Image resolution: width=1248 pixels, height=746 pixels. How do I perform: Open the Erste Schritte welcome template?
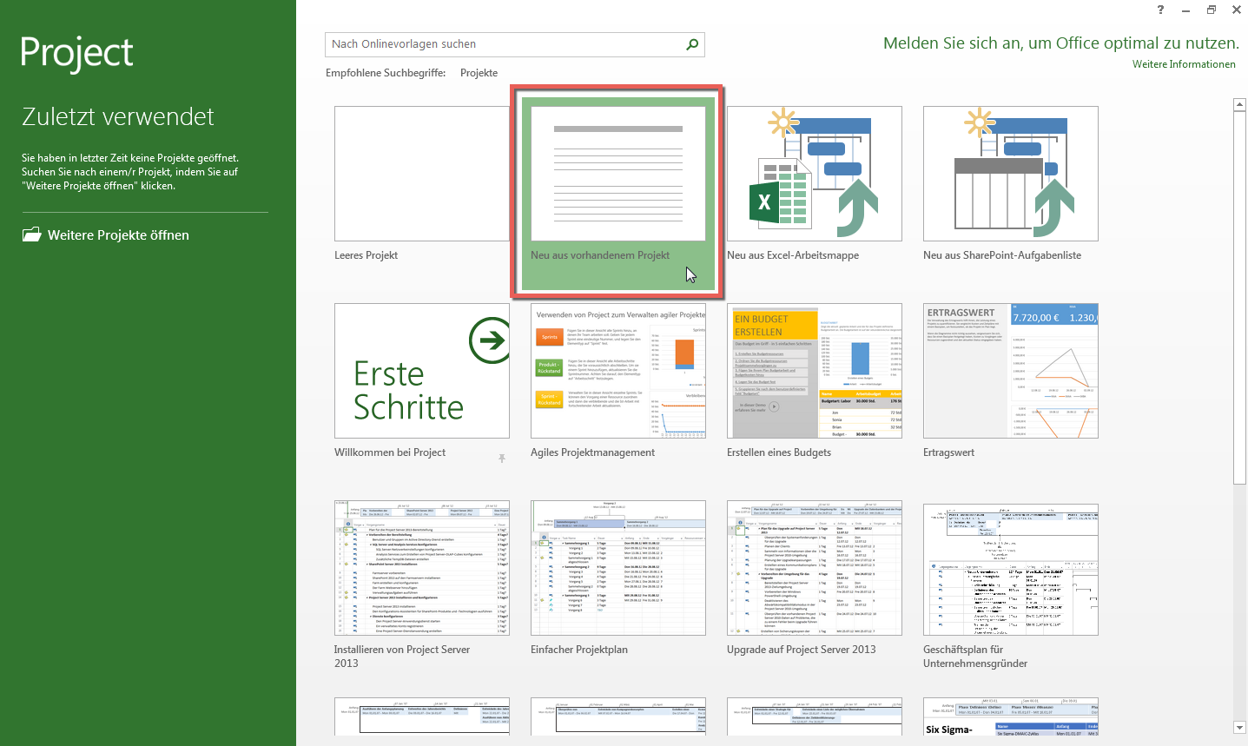pos(421,371)
